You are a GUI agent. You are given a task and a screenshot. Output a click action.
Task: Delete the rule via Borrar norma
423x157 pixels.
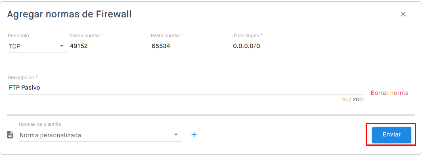pos(389,93)
